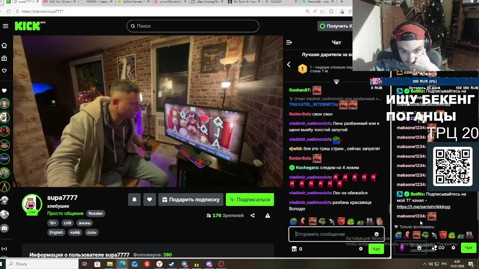The width and height of the screenshot is (479, 269).
Task: Select the English tag
Action: (56, 232)
